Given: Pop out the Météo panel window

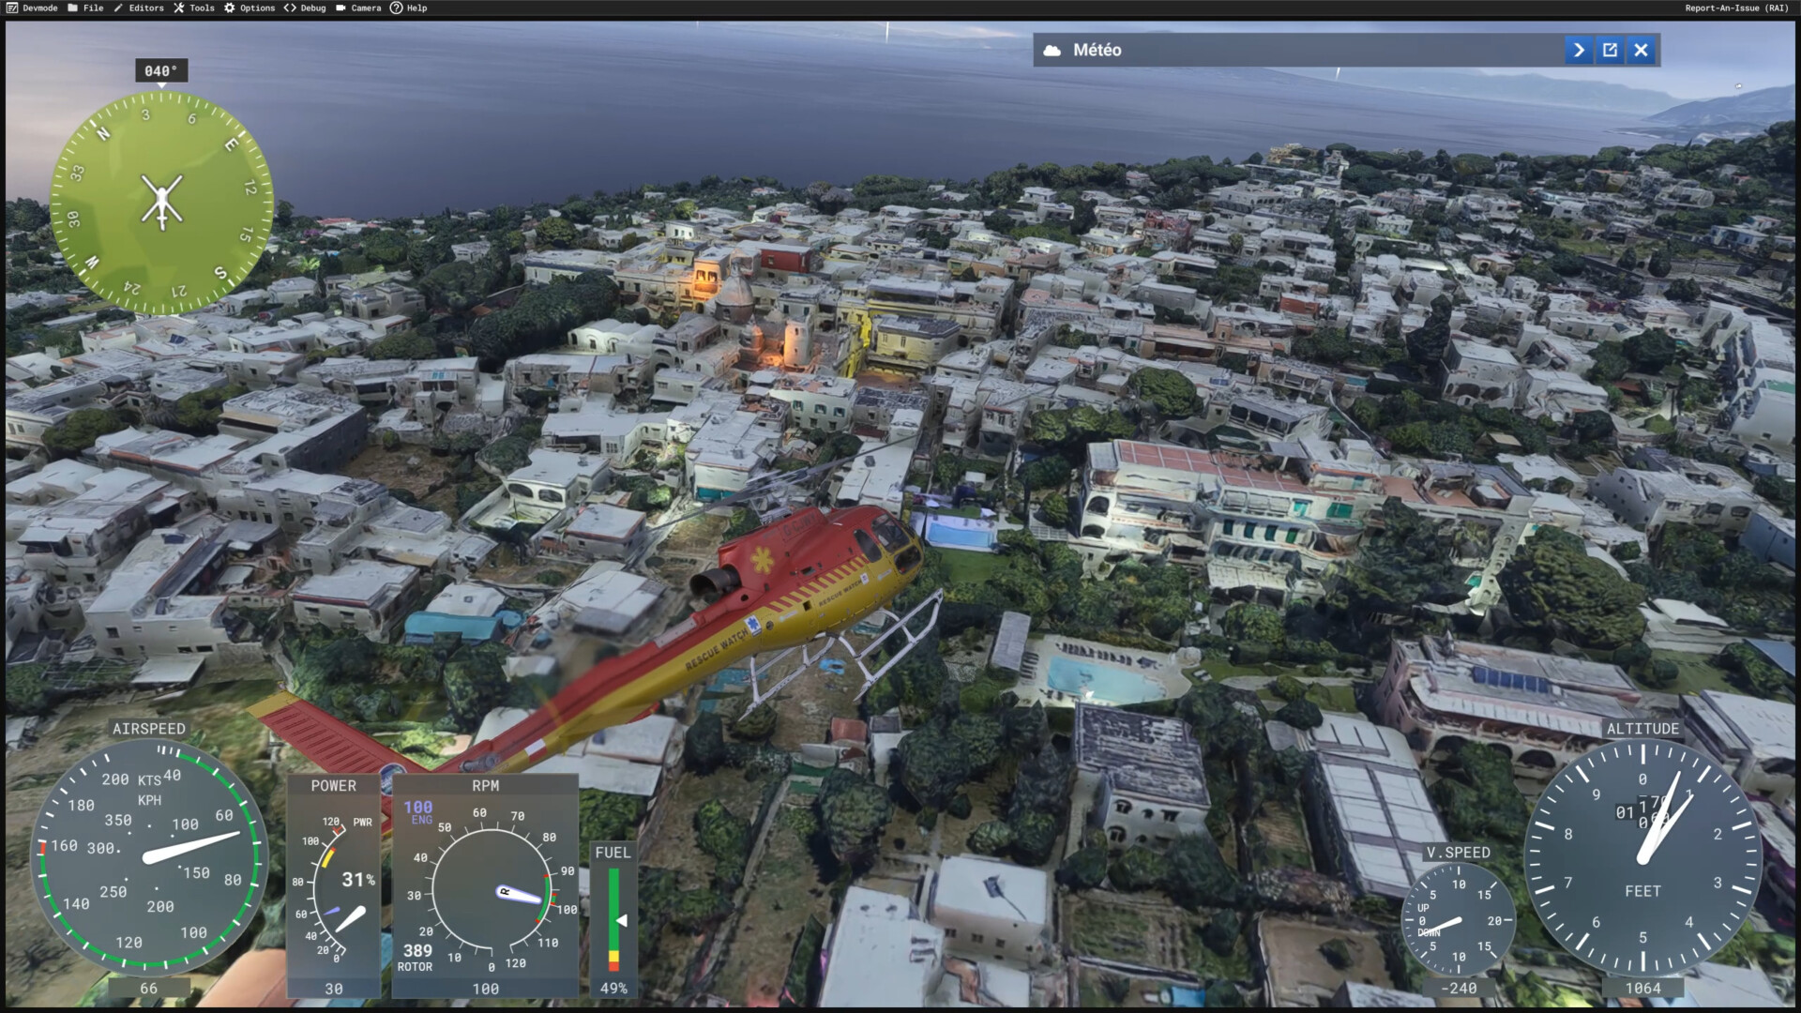Looking at the screenshot, I should [x=1610, y=50].
